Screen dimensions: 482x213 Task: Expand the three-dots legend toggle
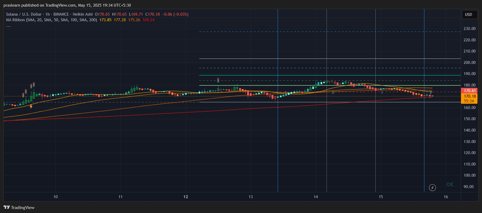pyautogui.click(x=8, y=26)
